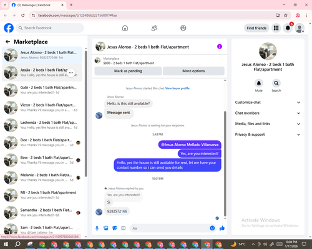This screenshot has width=312, height=249.
Task: Close the Messenger | Facebook tab
Action: (62, 5)
